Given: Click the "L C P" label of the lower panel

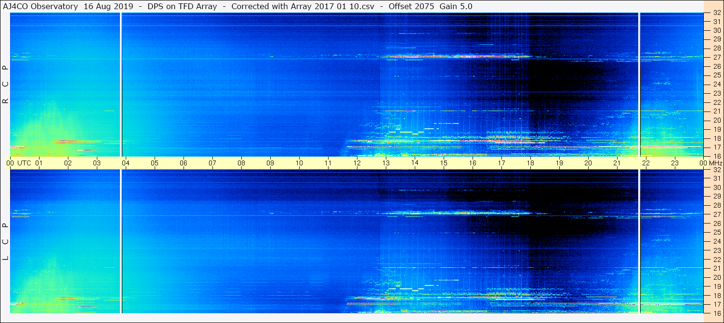Looking at the screenshot, I should 5,242.
